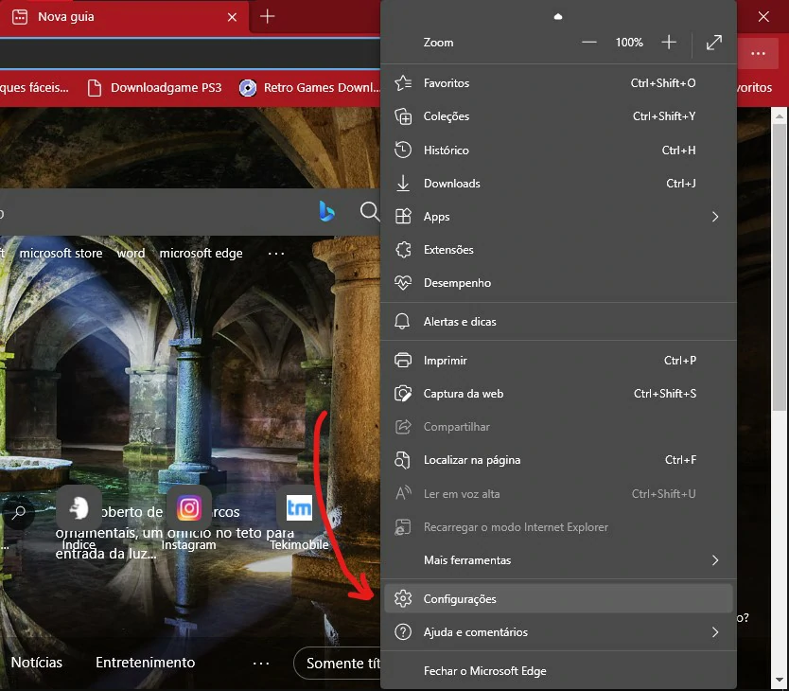Select Fechar o Microsoft Edge entry
The height and width of the screenshot is (691, 789).
558,671
